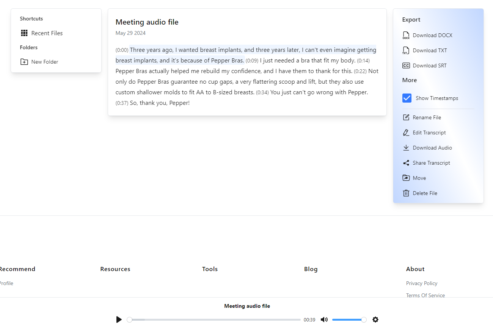
Task: Open the Privacy Policy link
Action: coord(422,283)
